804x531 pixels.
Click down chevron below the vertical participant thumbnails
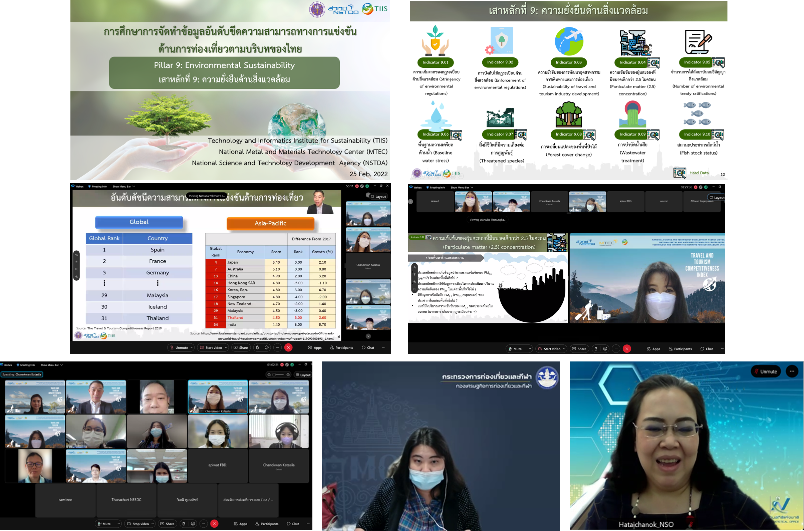368,336
